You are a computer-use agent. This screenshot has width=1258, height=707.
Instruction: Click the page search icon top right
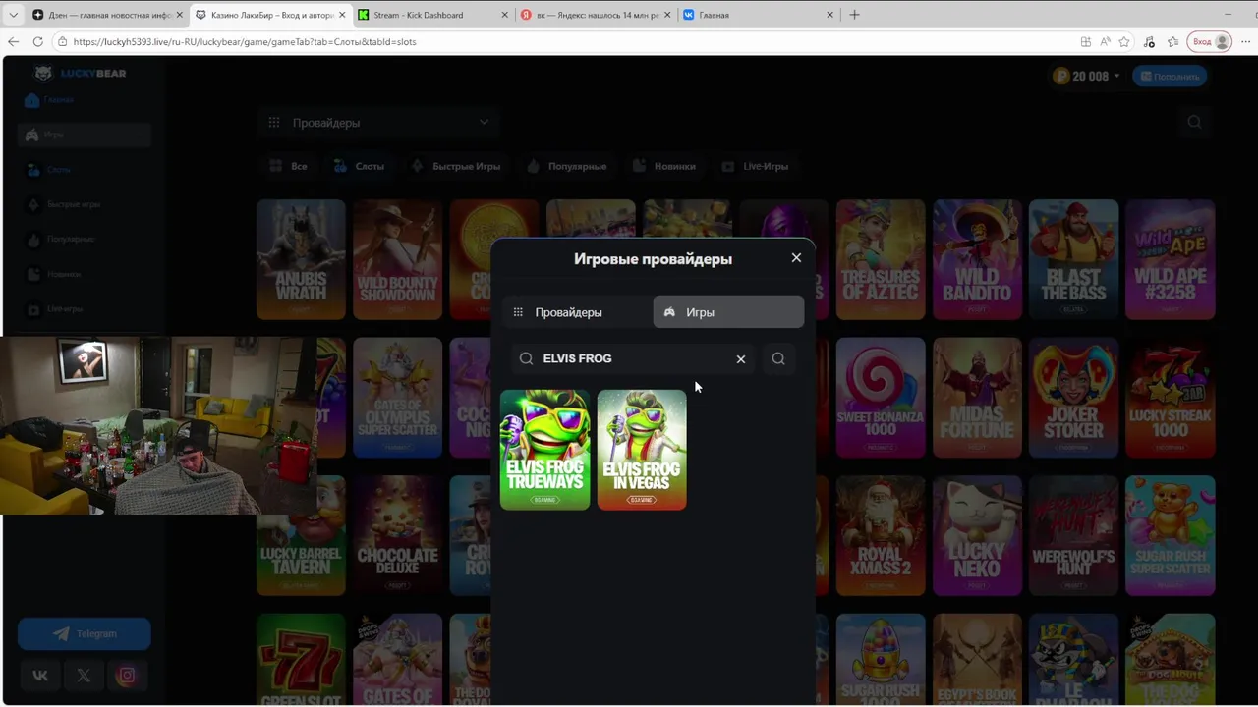(x=1194, y=122)
